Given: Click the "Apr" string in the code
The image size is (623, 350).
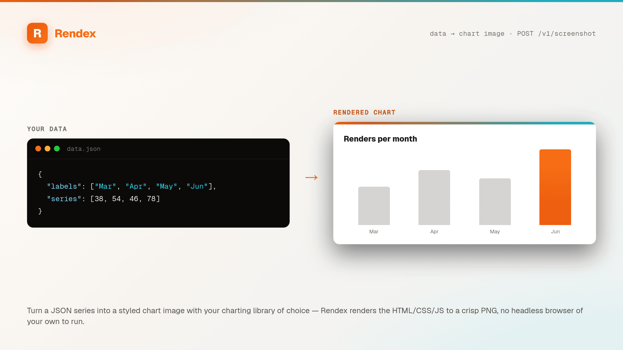Looking at the screenshot, I should click(136, 186).
